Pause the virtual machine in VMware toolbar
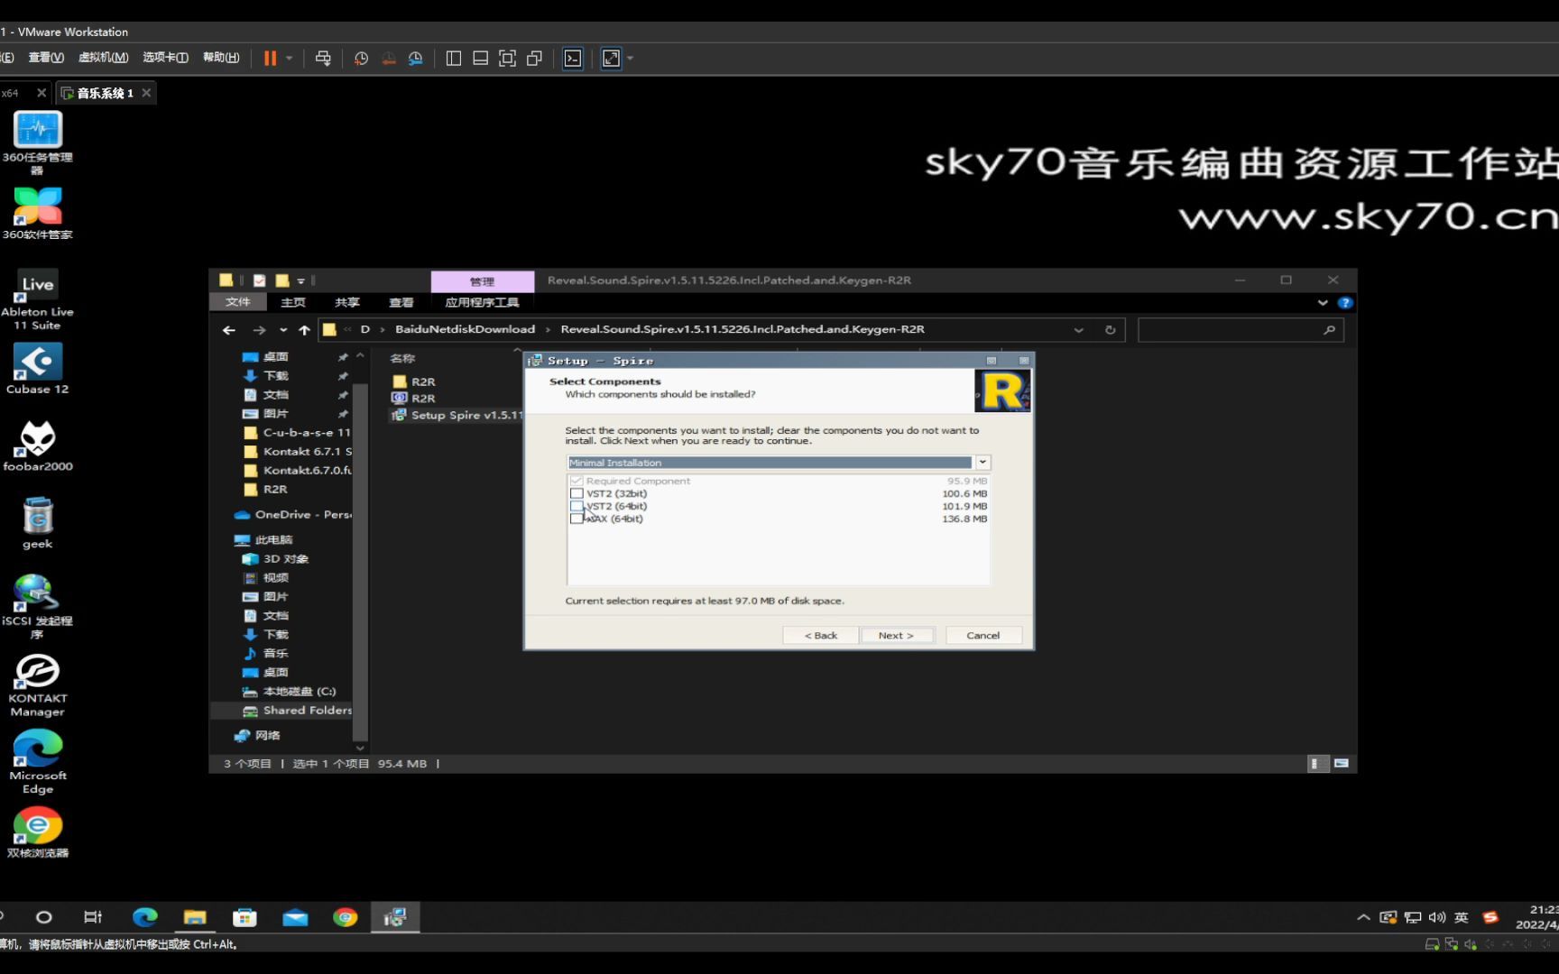1559x974 pixels. pos(270,58)
